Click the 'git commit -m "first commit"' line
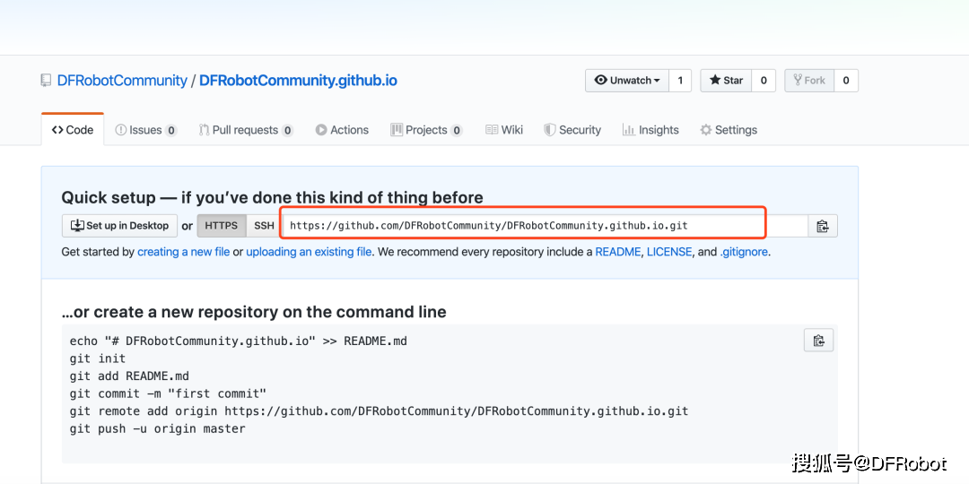Image resolution: width=969 pixels, height=484 pixels. click(x=168, y=393)
